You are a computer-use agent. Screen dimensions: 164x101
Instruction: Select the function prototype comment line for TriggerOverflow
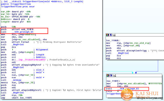coord(42,2)
